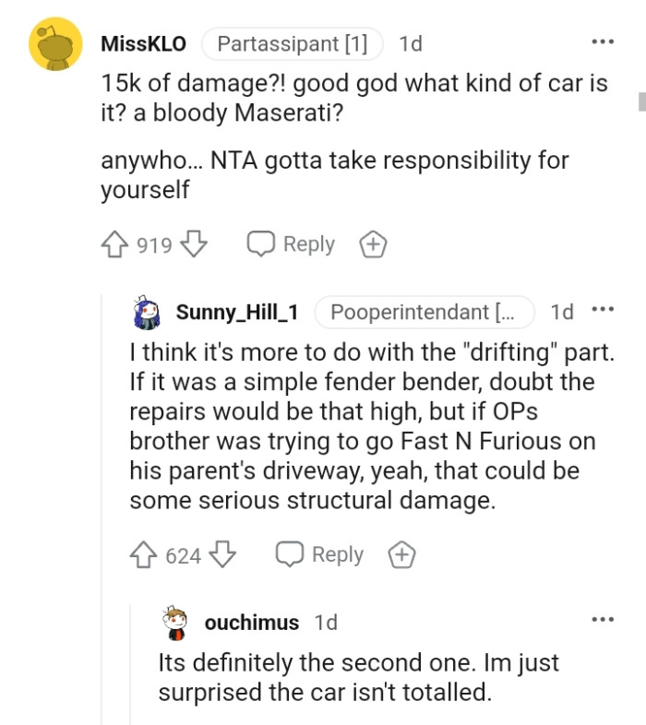Open MissKLO username link

143,43
